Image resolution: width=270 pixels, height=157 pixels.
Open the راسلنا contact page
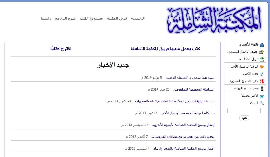tap(46, 19)
